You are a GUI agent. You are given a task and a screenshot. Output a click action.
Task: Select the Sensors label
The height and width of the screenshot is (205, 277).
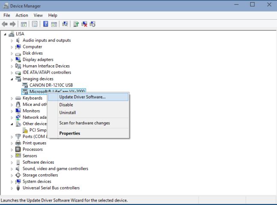[x=30, y=156]
